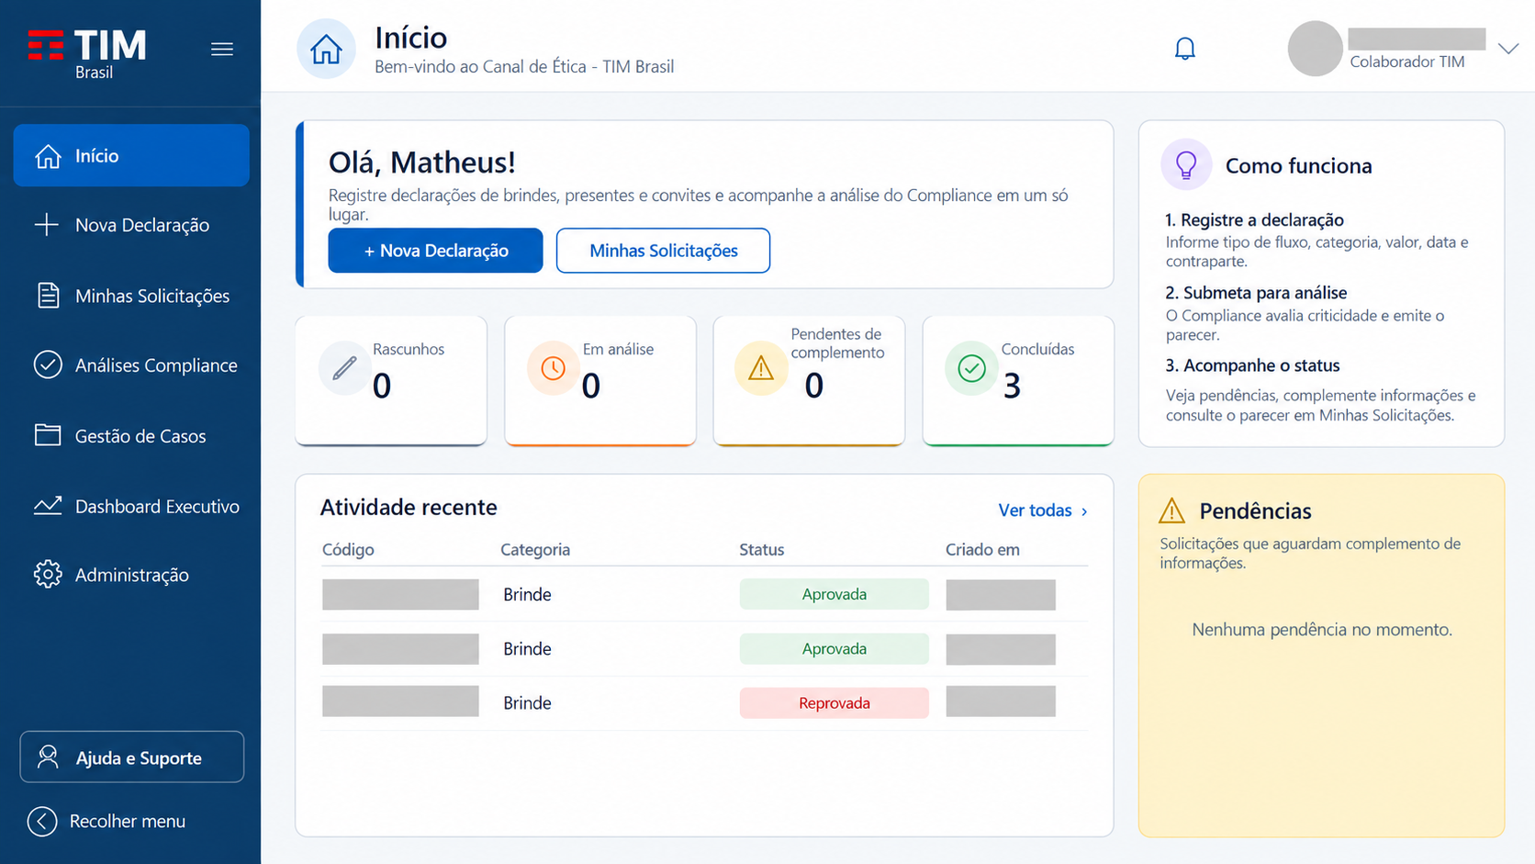Go to Início in the sidebar
The height and width of the screenshot is (864, 1535).
pos(131,155)
